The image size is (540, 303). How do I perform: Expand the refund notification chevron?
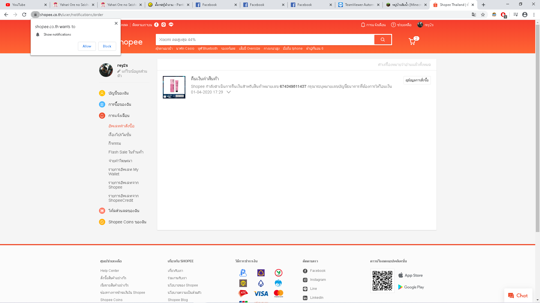tap(229, 92)
